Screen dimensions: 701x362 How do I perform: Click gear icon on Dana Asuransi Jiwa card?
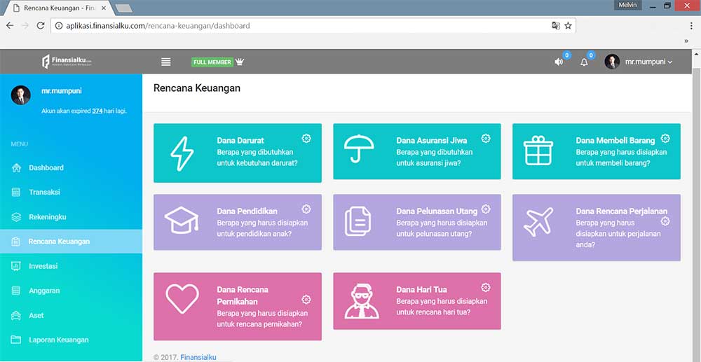coord(486,139)
